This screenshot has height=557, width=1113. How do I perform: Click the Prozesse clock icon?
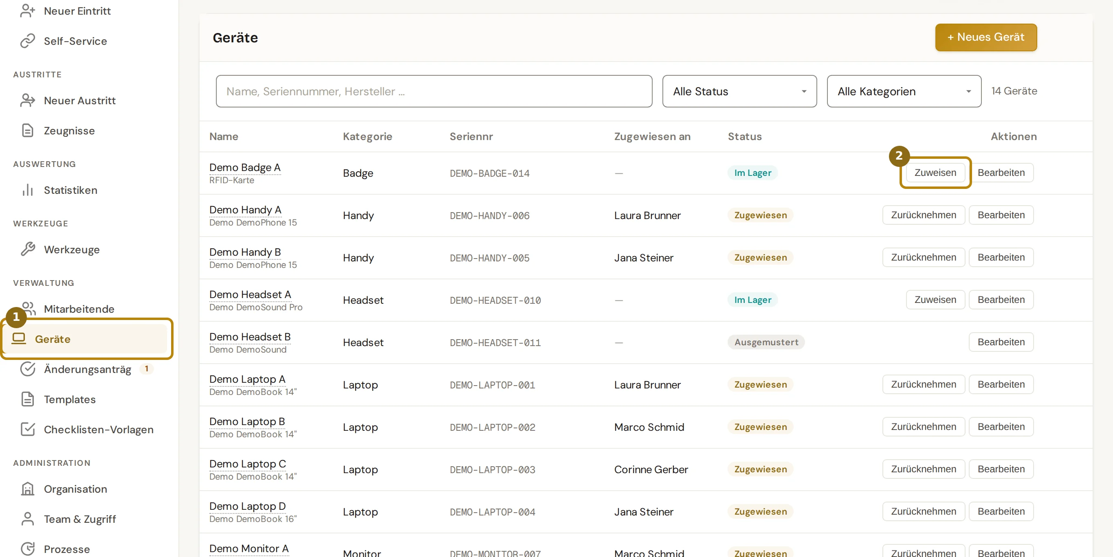(28, 549)
